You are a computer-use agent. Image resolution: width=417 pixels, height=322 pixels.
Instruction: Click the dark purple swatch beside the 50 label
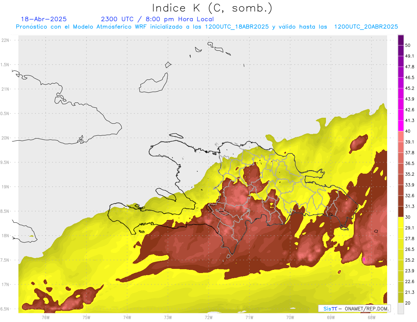pyautogui.click(x=401, y=40)
